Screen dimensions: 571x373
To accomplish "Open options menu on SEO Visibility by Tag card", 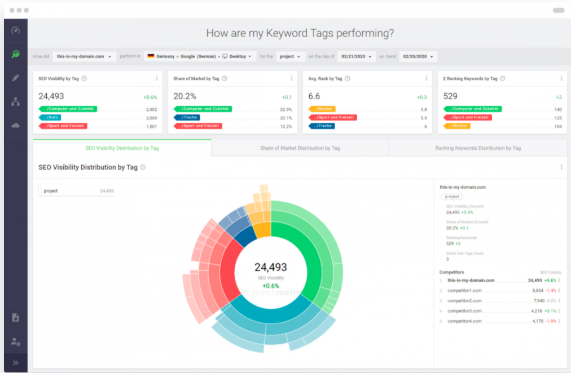I will [157, 78].
